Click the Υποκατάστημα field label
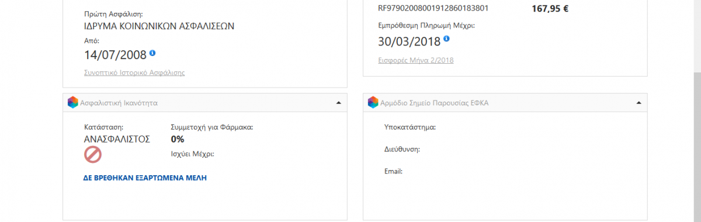The height and width of the screenshot is (222, 701). tap(411, 127)
